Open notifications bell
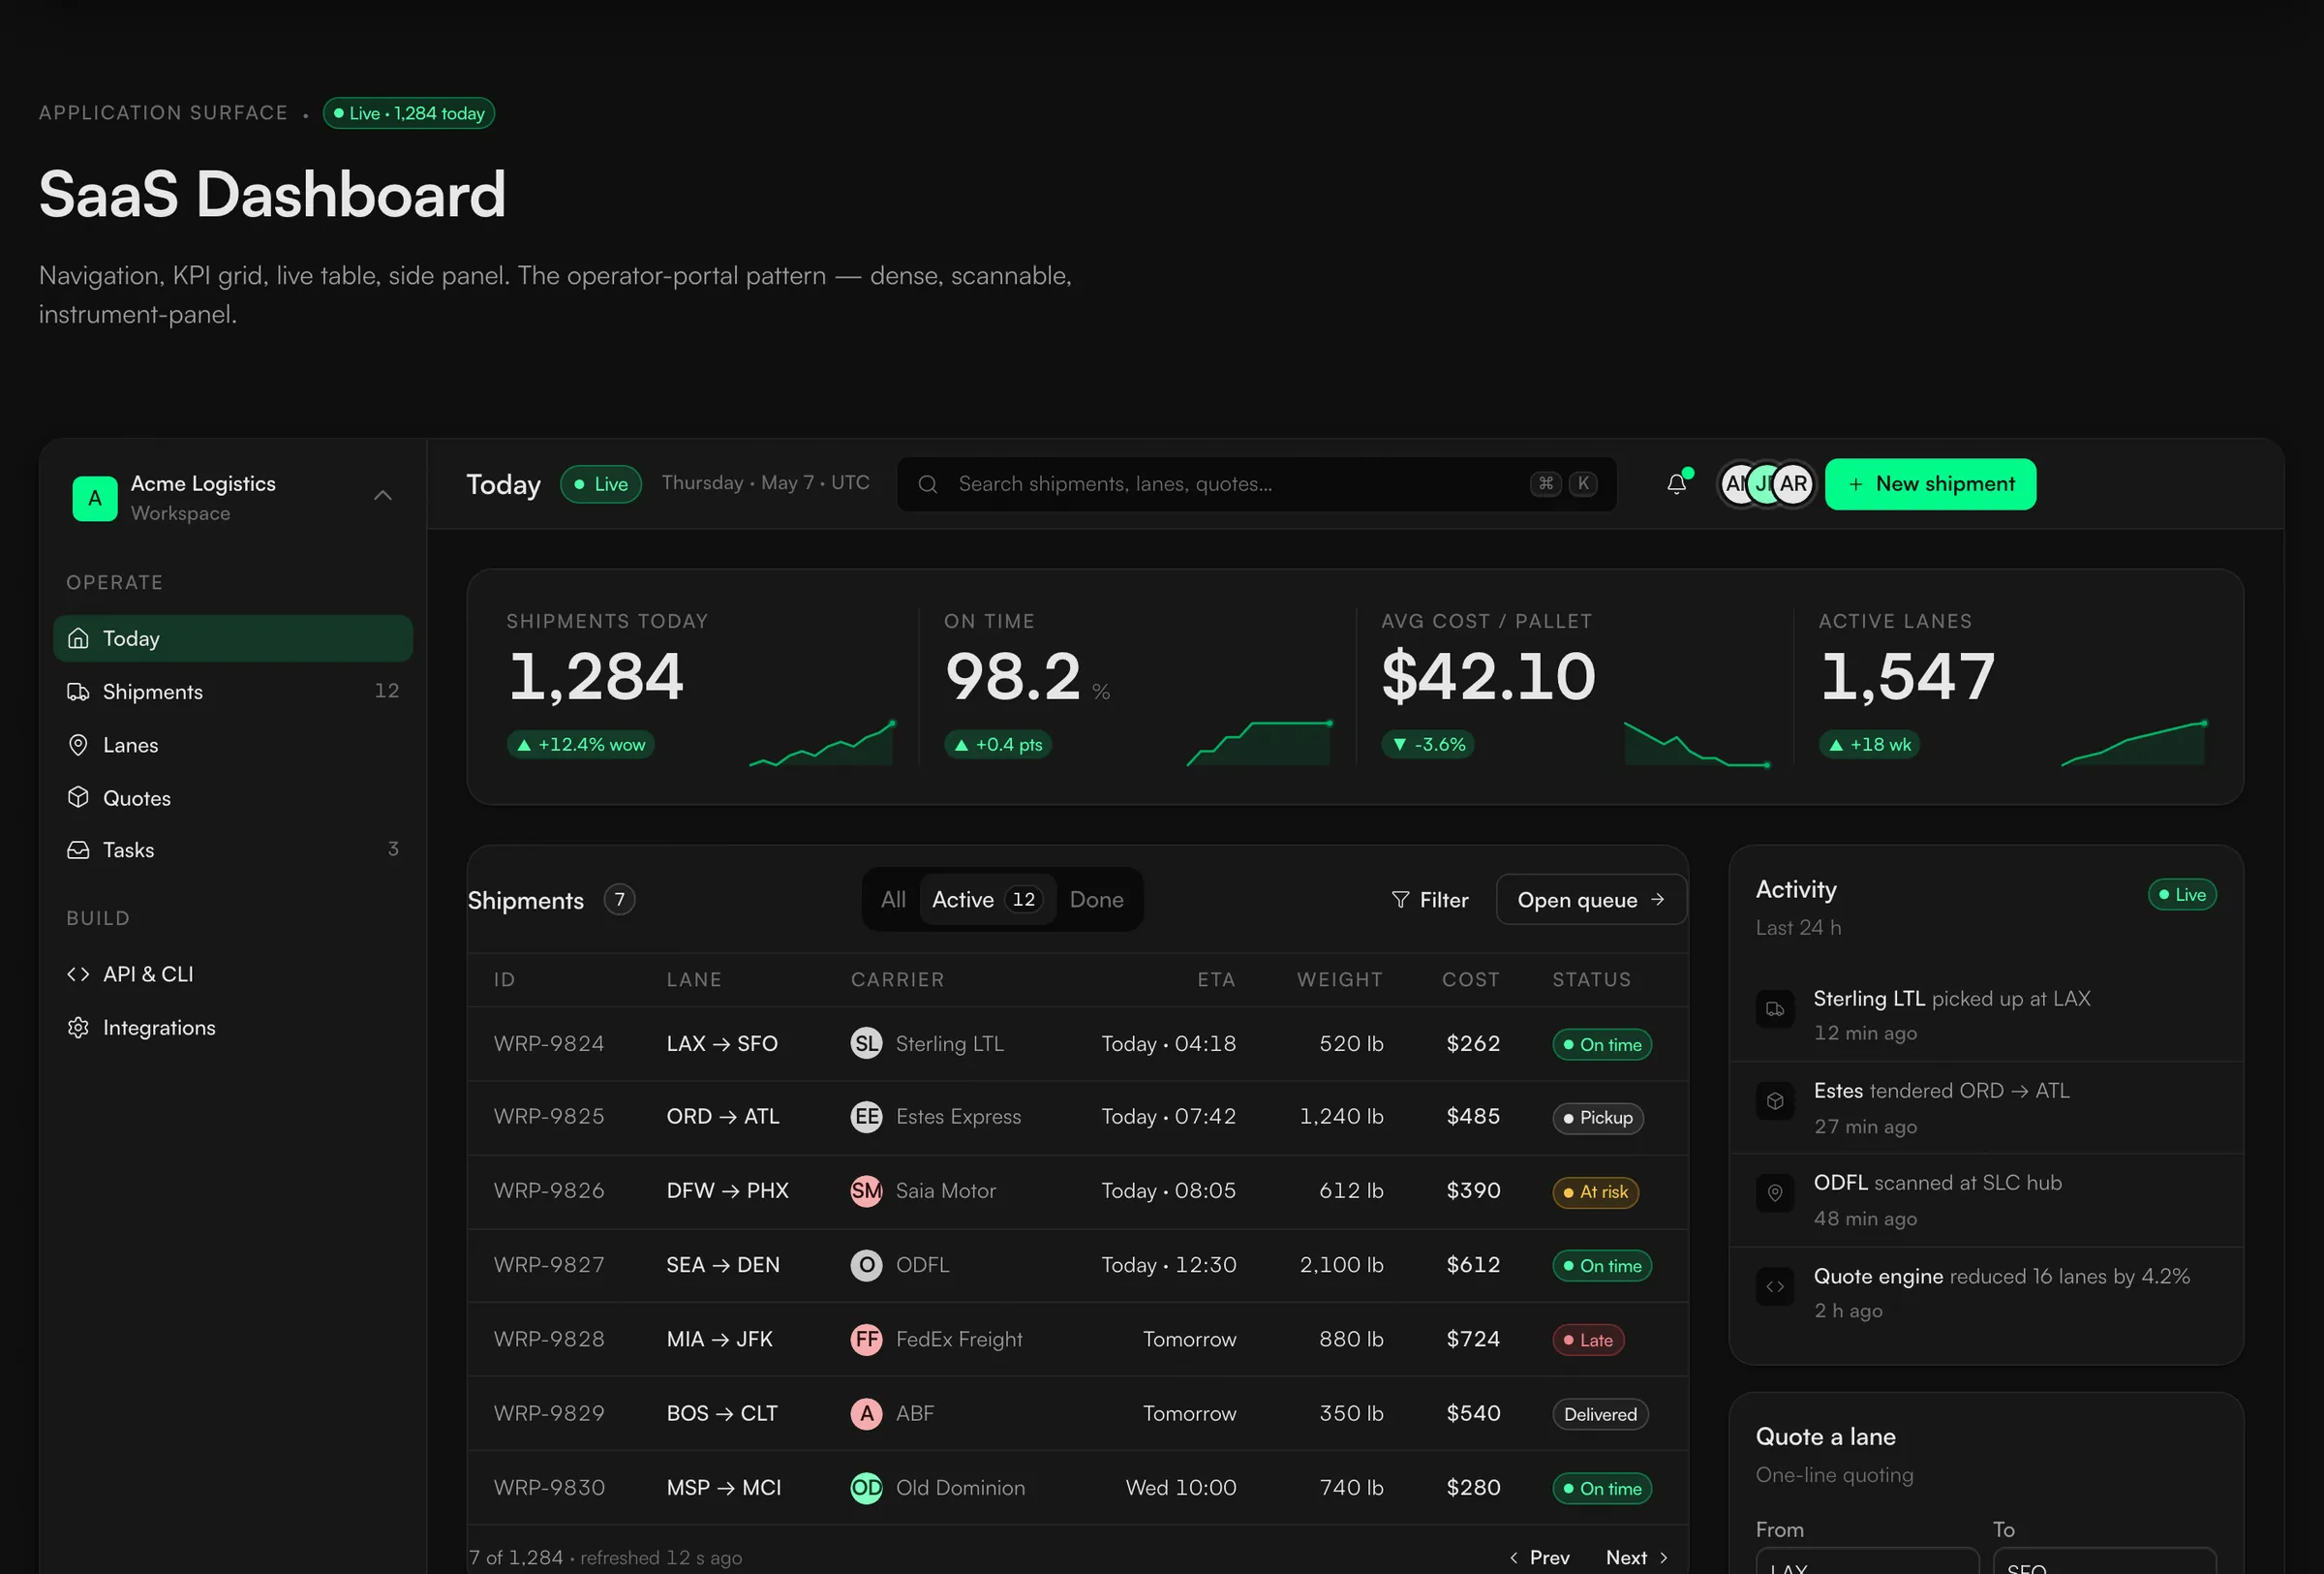This screenshot has height=1574, width=2324. coord(1676,484)
